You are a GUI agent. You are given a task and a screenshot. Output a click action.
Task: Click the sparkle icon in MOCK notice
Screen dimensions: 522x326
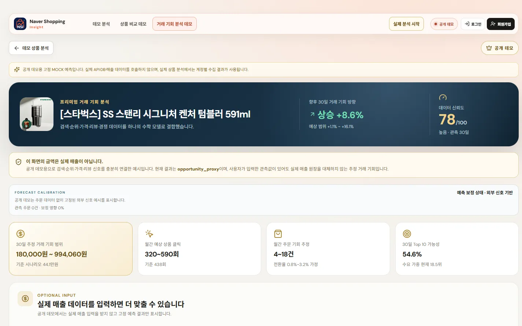tap(17, 70)
